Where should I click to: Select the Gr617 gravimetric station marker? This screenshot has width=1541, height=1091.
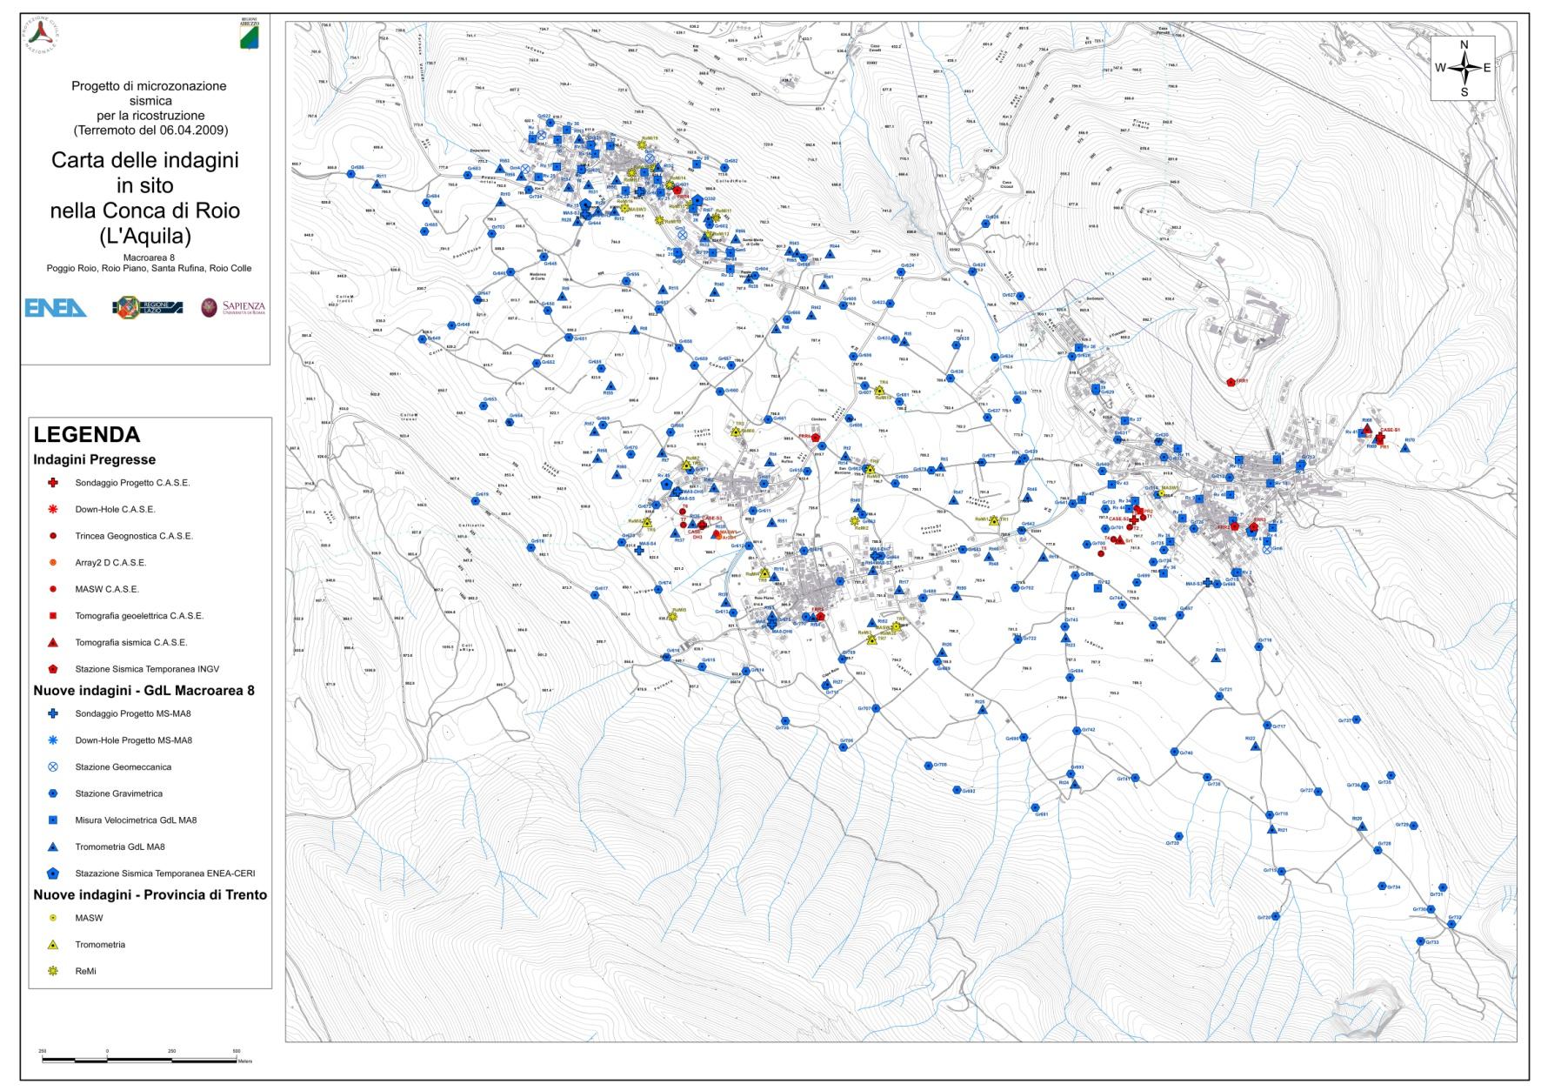(x=597, y=596)
